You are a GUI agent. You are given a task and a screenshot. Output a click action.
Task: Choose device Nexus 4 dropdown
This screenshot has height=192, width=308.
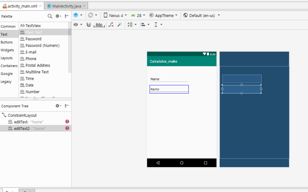coord(115,15)
